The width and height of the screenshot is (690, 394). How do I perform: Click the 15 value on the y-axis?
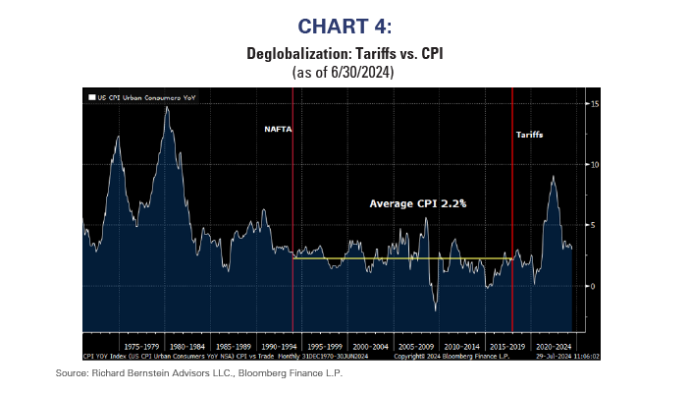pos(595,104)
